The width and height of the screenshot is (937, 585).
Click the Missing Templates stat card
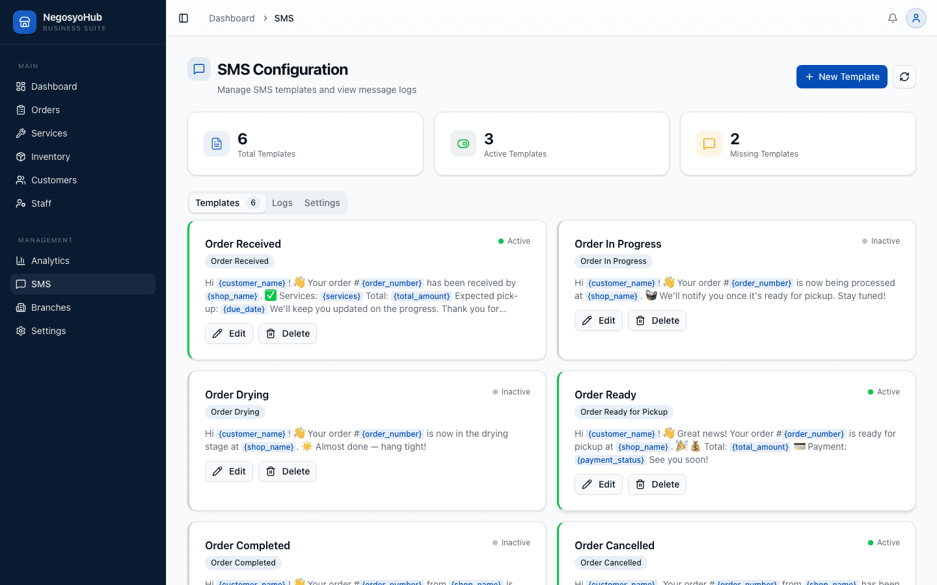pyautogui.click(x=798, y=144)
